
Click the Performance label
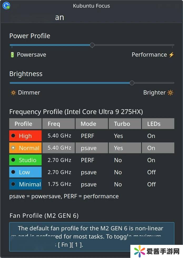(149, 55)
